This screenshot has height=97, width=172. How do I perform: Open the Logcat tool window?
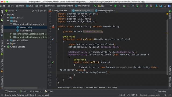pos(36,91)
